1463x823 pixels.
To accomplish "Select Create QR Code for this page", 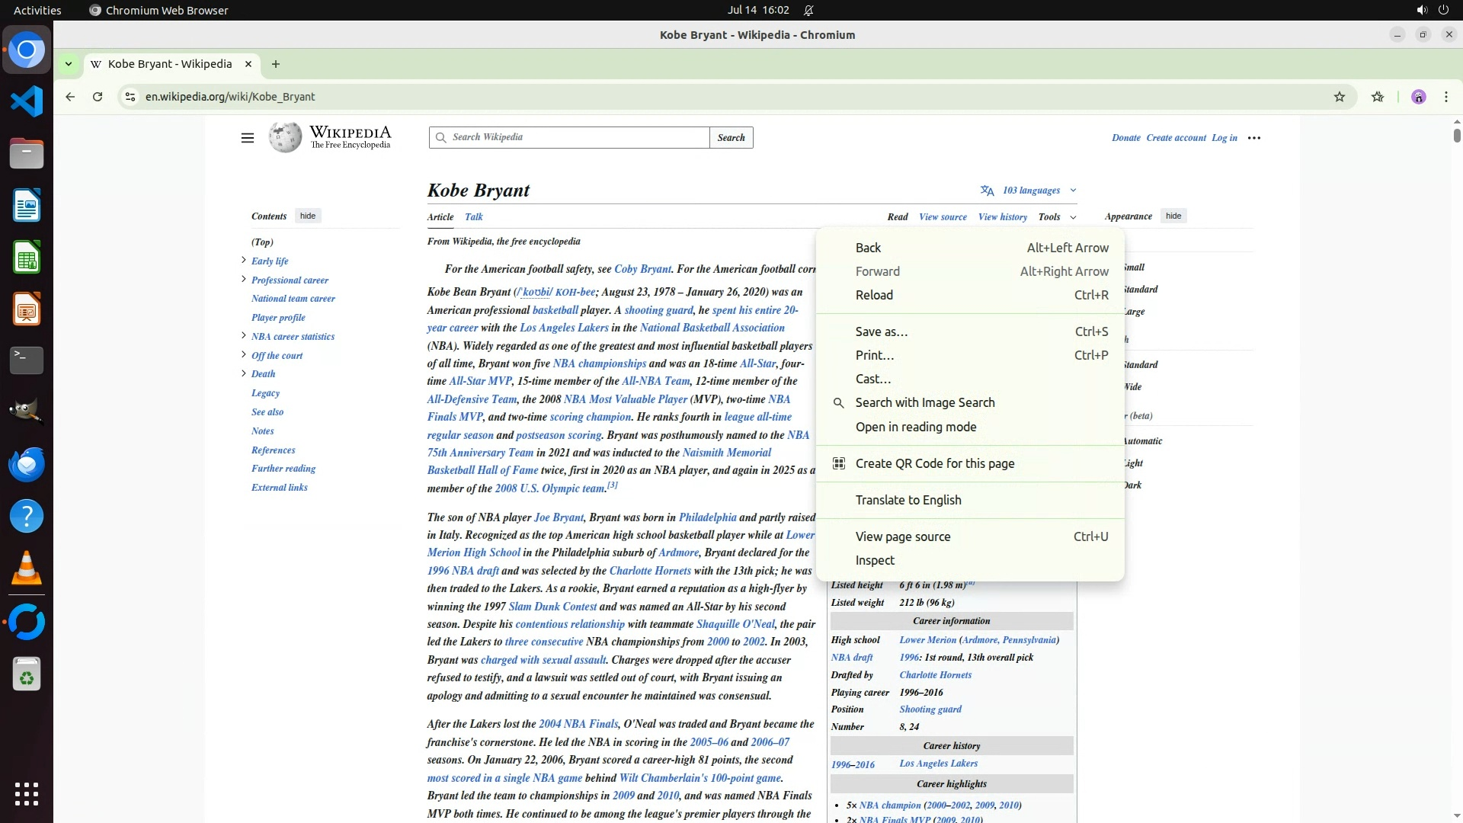I will (x=934, y=463).
